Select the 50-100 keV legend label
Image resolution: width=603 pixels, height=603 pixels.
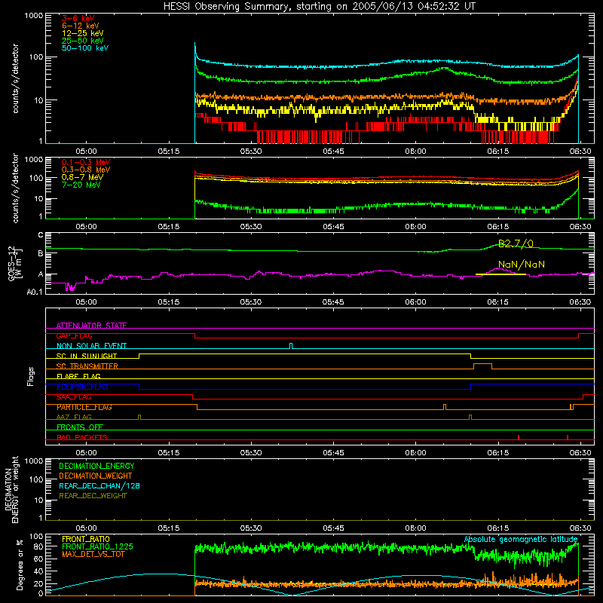[85, 48]
